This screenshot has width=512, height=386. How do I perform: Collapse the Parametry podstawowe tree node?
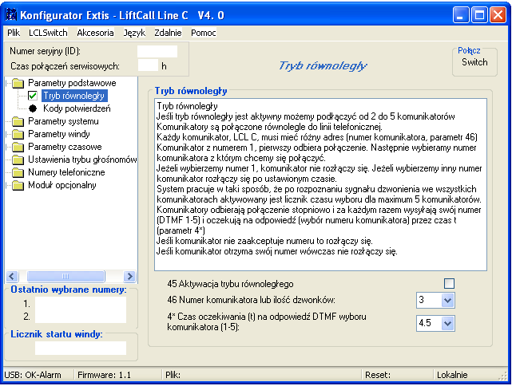pos(7,83)
